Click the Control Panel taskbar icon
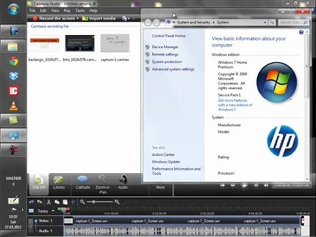 [x=13, y=135]
